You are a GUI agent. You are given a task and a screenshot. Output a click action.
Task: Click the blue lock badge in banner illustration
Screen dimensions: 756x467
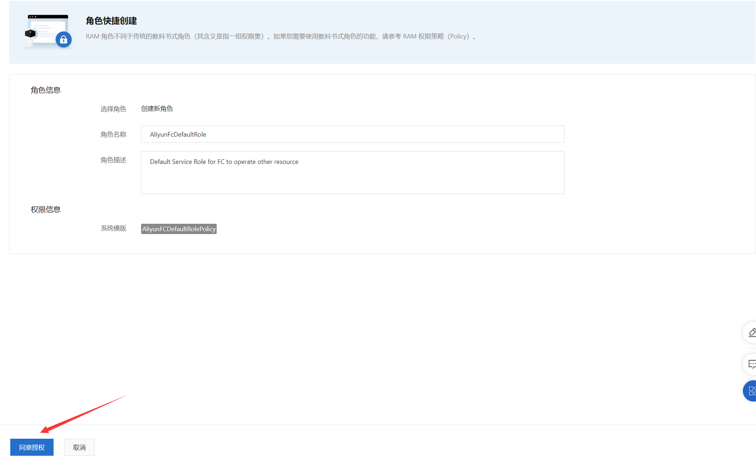(x=63, y=40)
